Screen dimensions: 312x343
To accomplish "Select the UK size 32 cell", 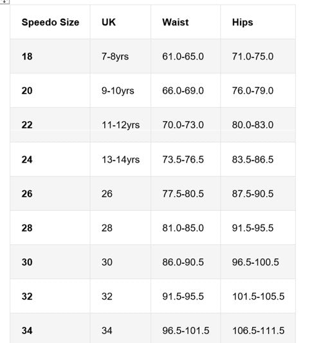I will click(x=120, y=296).
